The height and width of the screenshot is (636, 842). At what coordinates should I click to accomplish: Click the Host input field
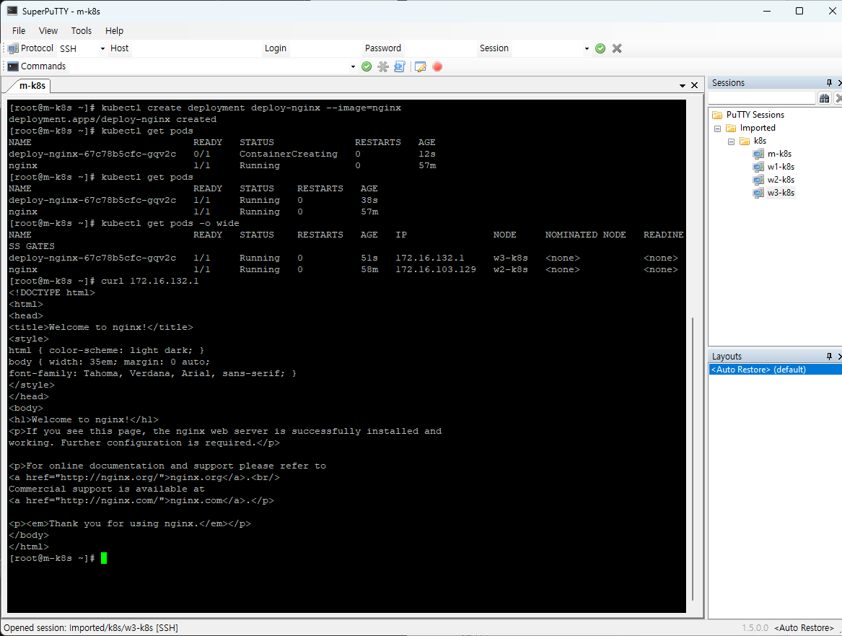click(x=196, y=48)
